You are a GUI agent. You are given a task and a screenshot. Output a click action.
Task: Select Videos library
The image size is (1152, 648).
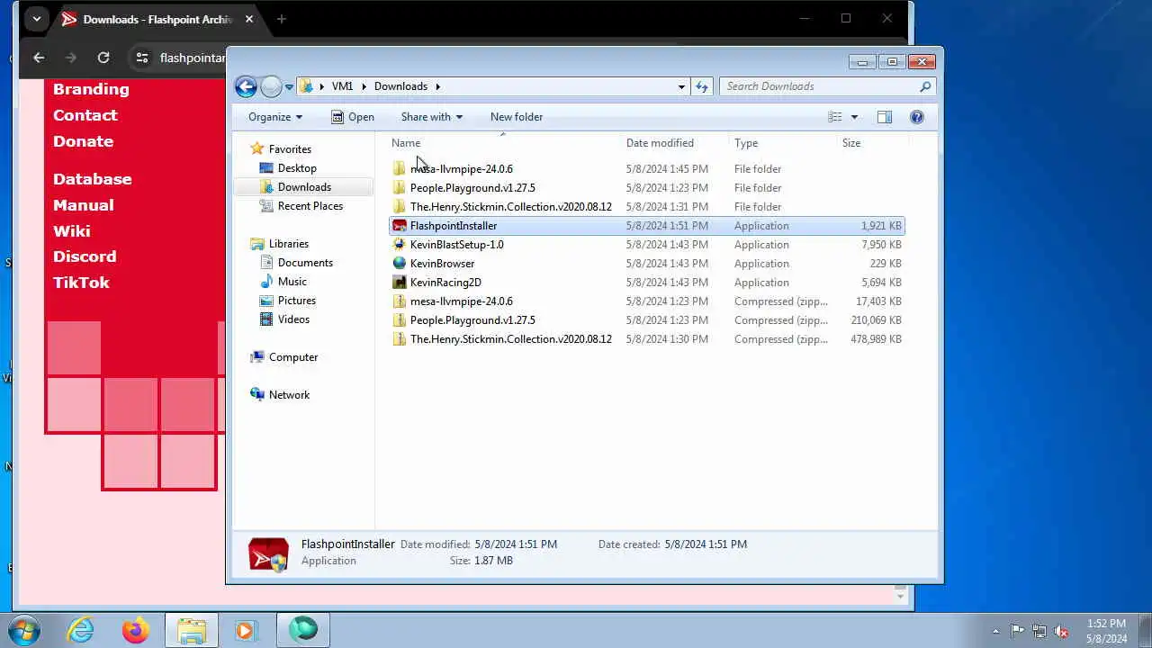click(x=293, y=319)
